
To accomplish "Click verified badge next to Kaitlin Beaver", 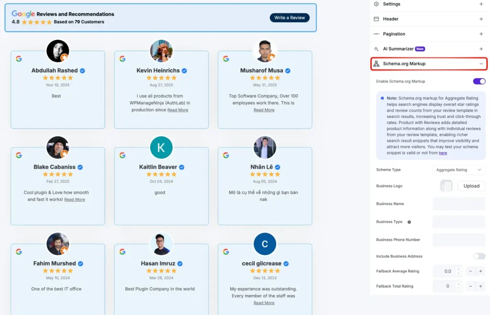I will (182, 167).
